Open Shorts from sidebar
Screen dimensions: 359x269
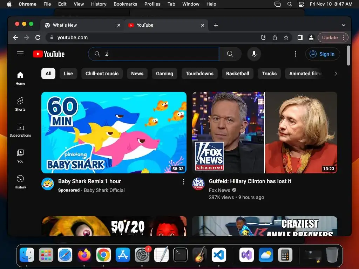pos(20,104)
